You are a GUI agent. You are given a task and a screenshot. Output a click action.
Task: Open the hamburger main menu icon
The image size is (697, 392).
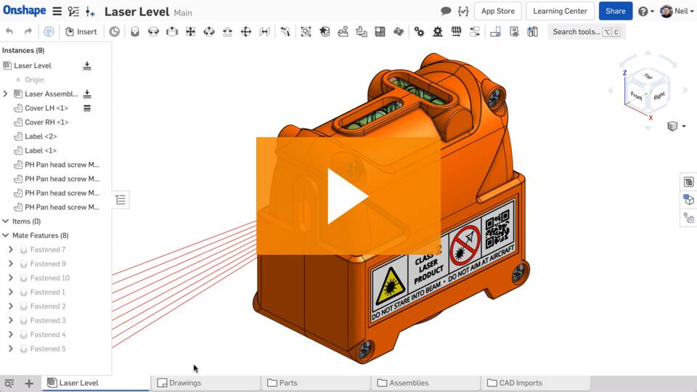pos(57,12)
